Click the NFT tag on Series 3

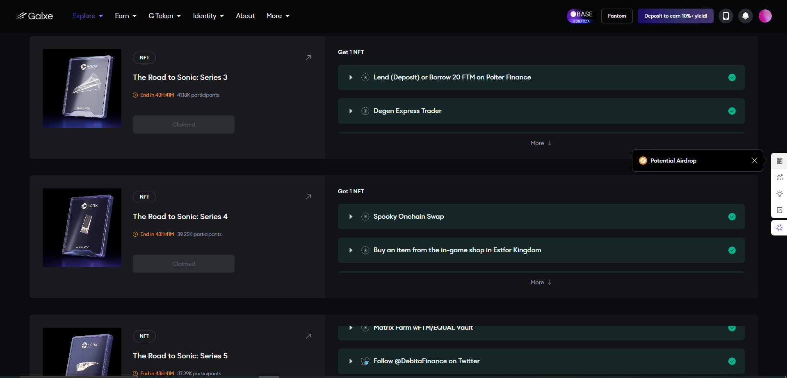coord(144,58)
